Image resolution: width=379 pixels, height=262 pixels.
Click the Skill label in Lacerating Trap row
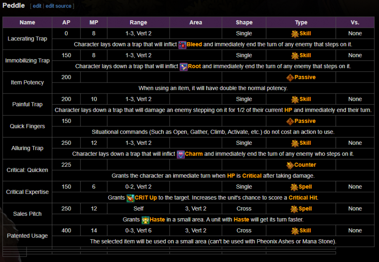305,34
